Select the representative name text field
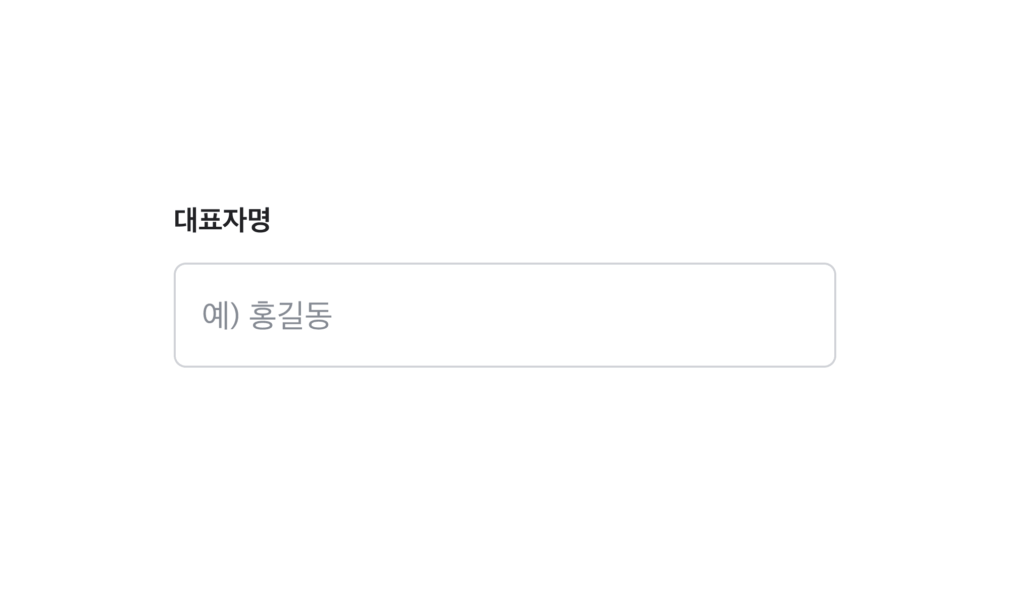 [x=505, y=315]
